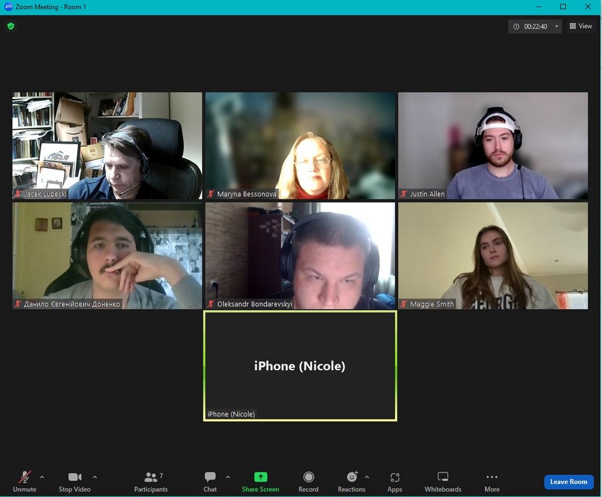The width and height of the screenshot is (602, 497).
Task: Expand the chevron next to Chat
Action: coord(228,477)
